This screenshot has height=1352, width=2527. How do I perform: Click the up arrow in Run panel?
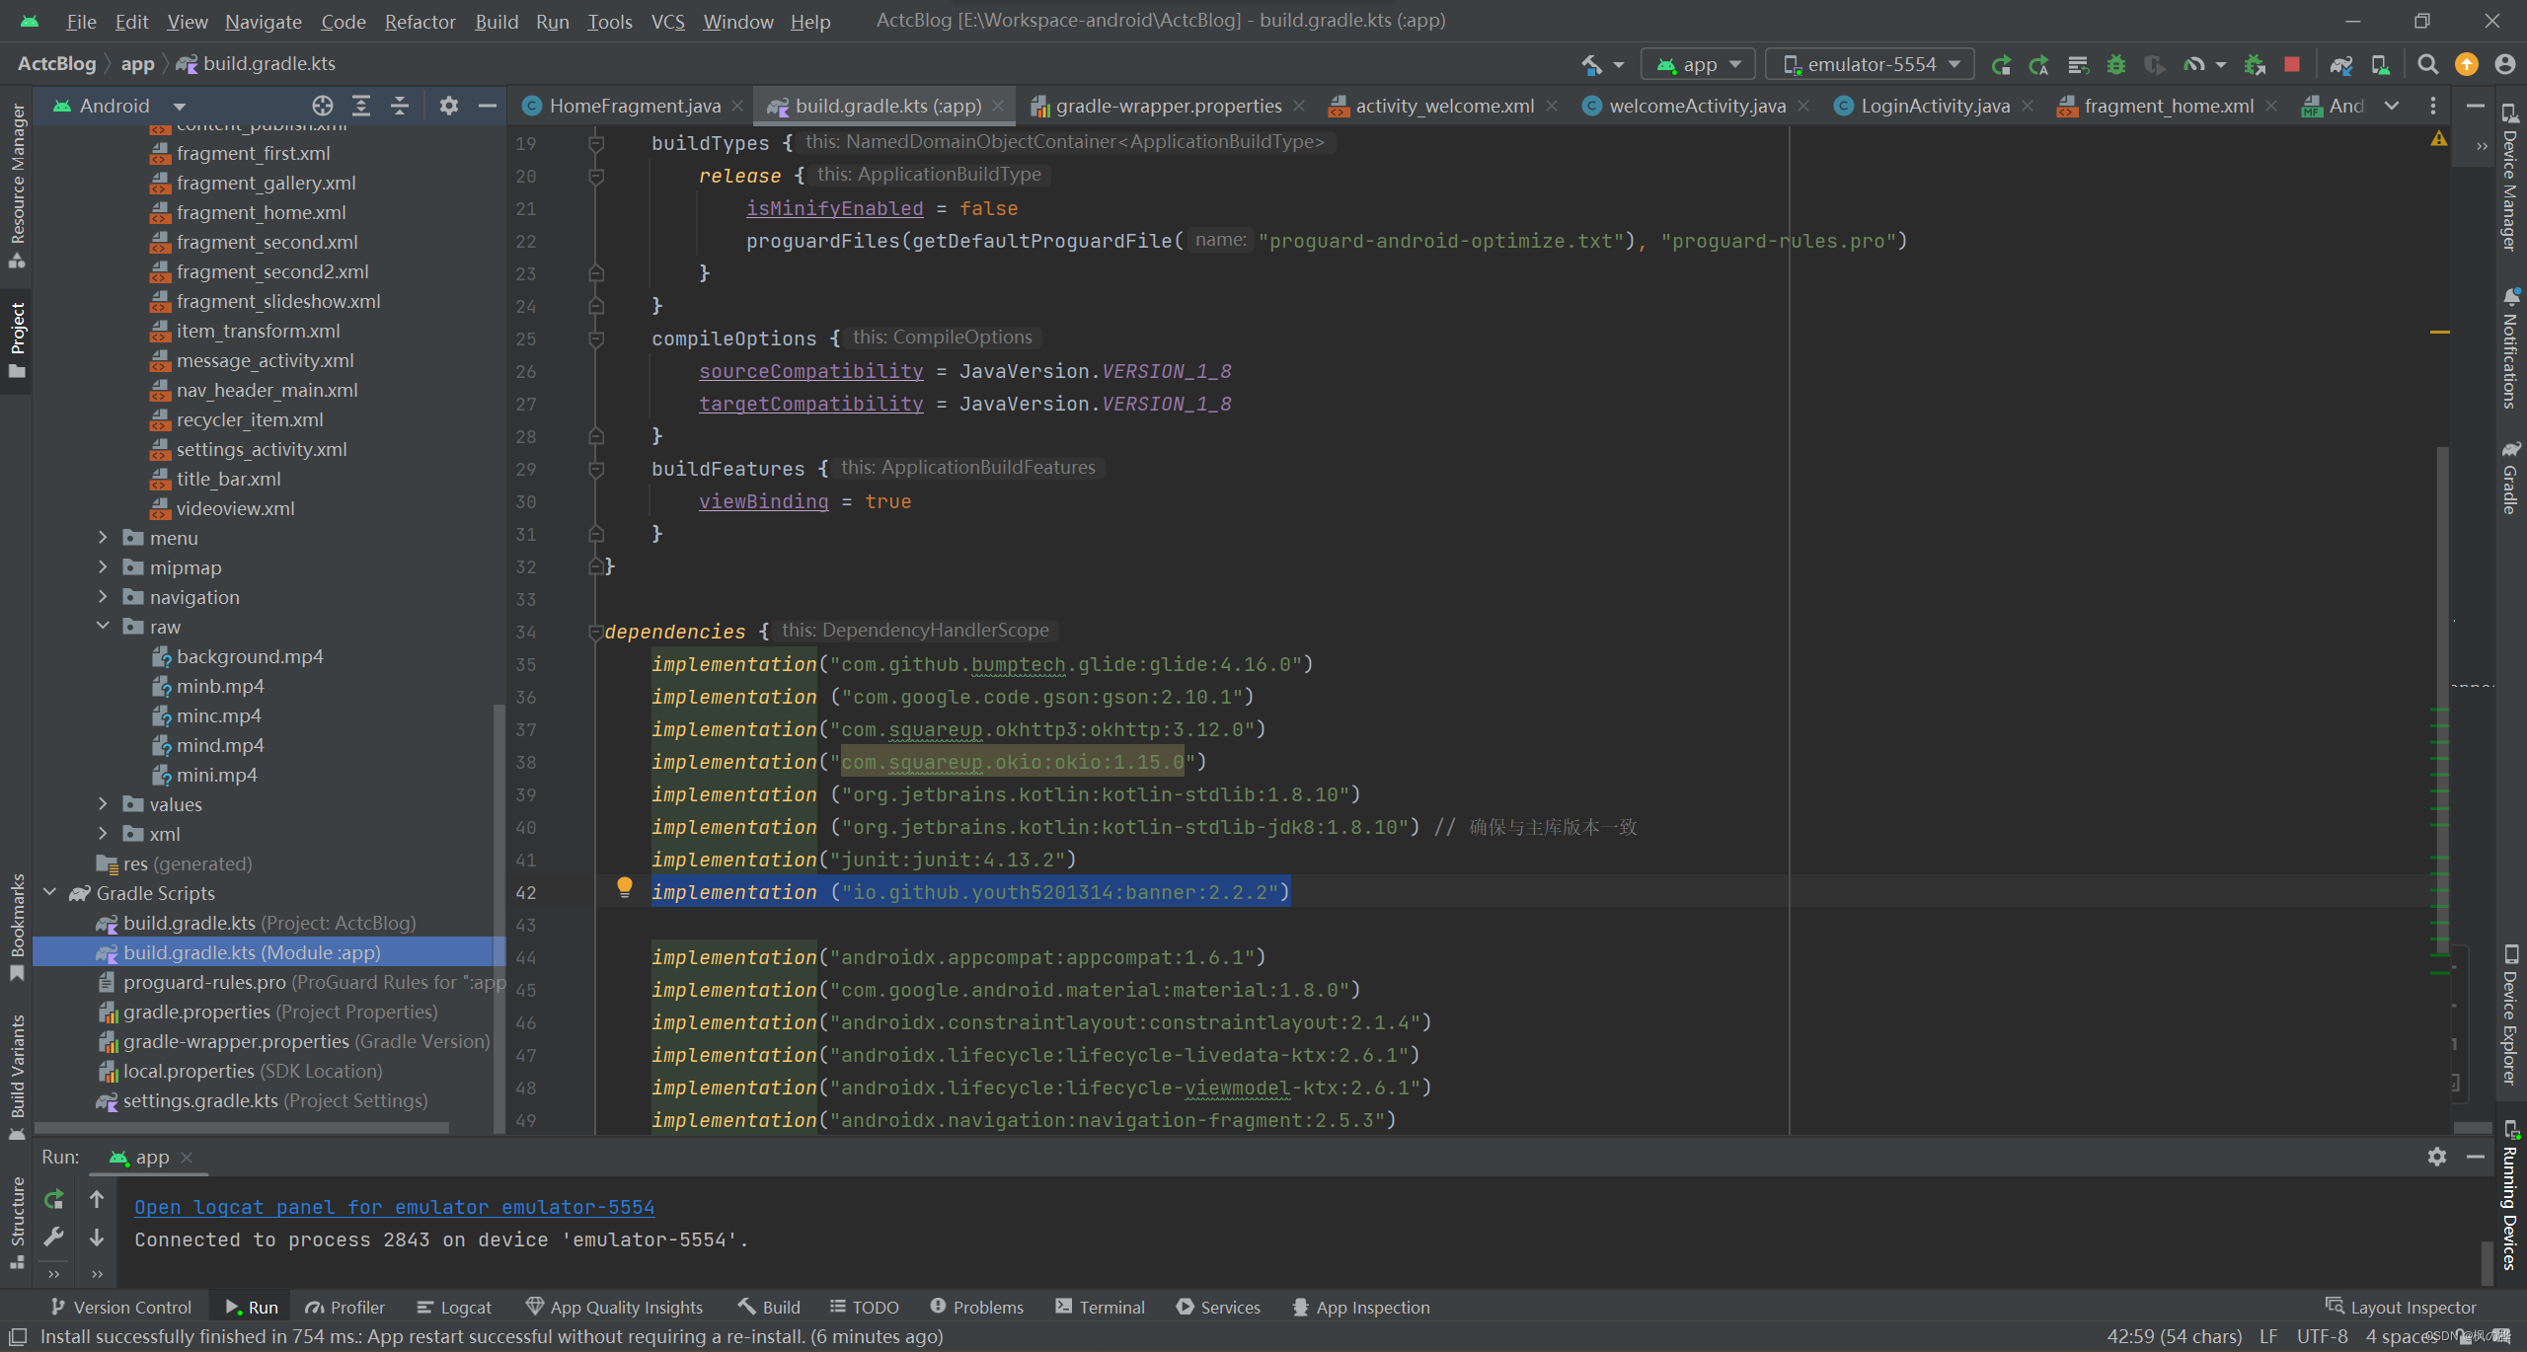click(x=97, y=1199)
